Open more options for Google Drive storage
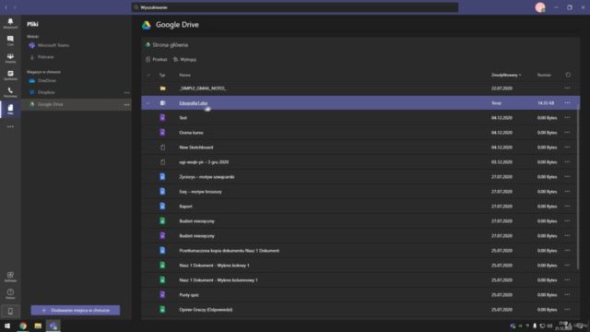This screenshot has height=332, width=590. click(127, 104)
